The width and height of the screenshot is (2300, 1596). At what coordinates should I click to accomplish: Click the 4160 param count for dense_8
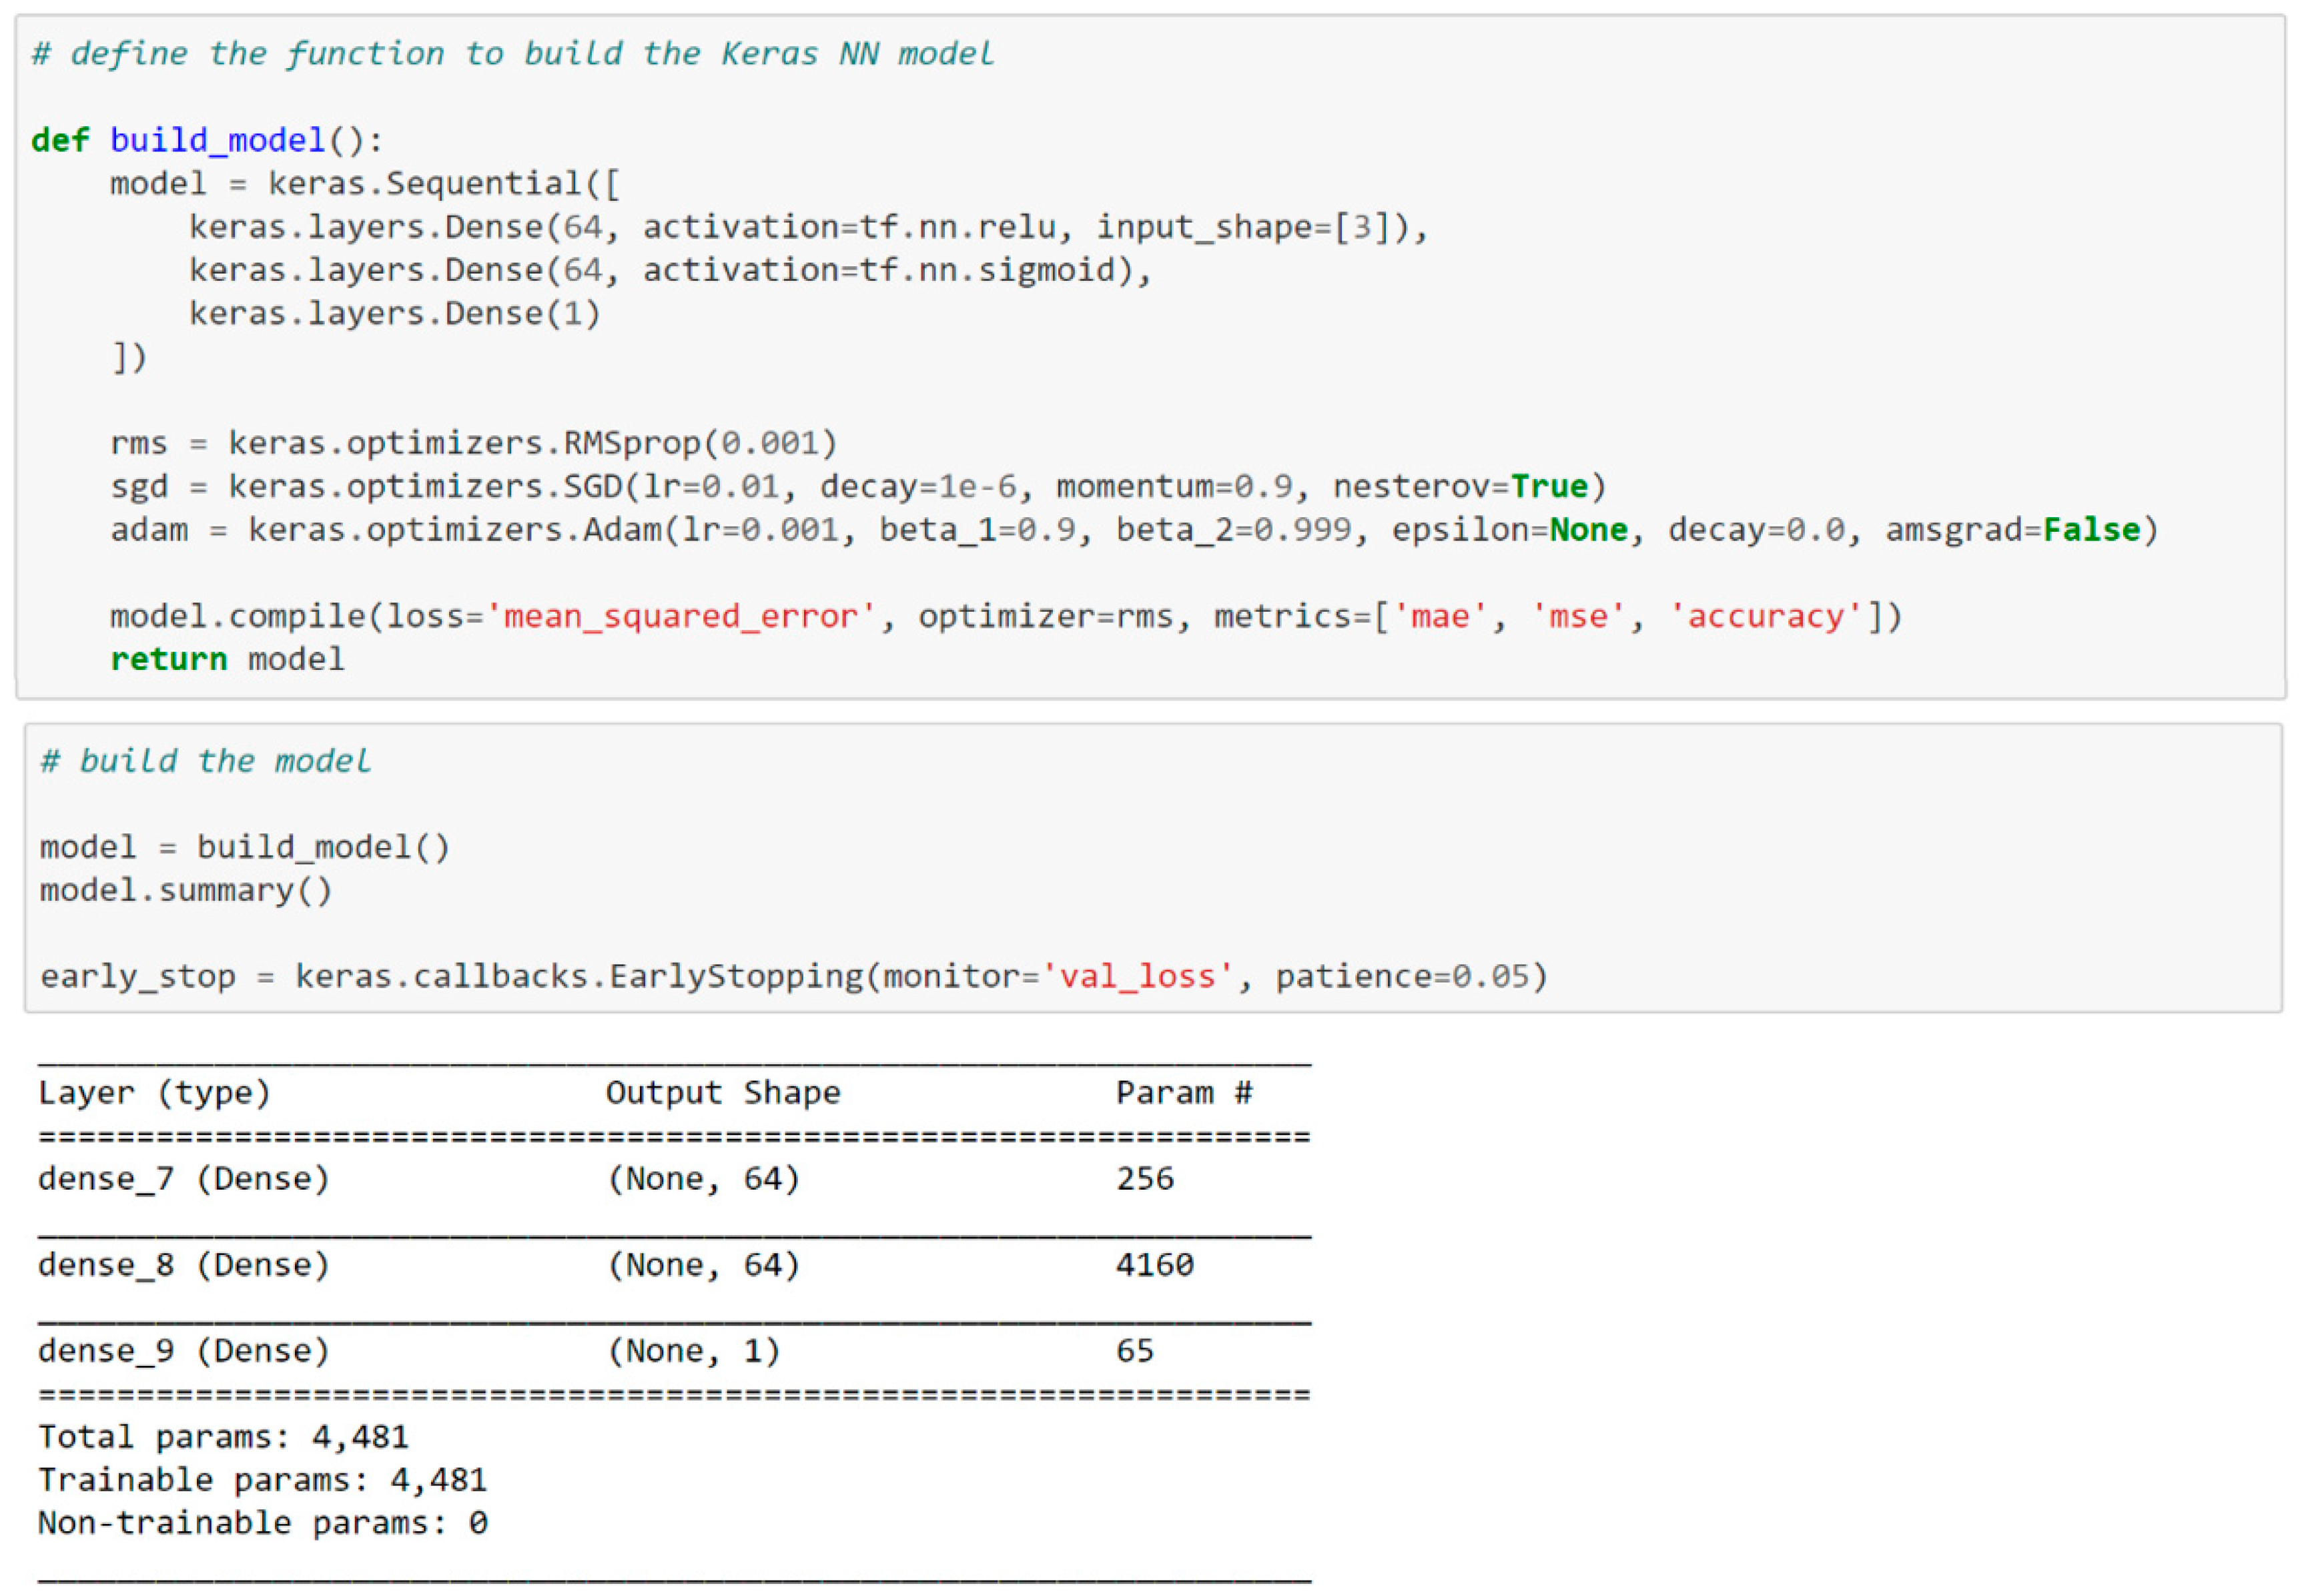pyautogui.click(x=1154, y=1265)
